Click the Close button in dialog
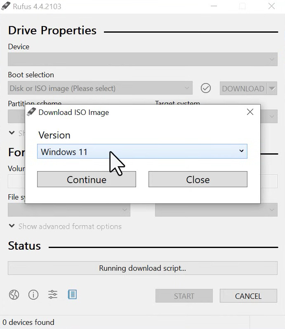285x329 pixels. click(x=198, y=179)
